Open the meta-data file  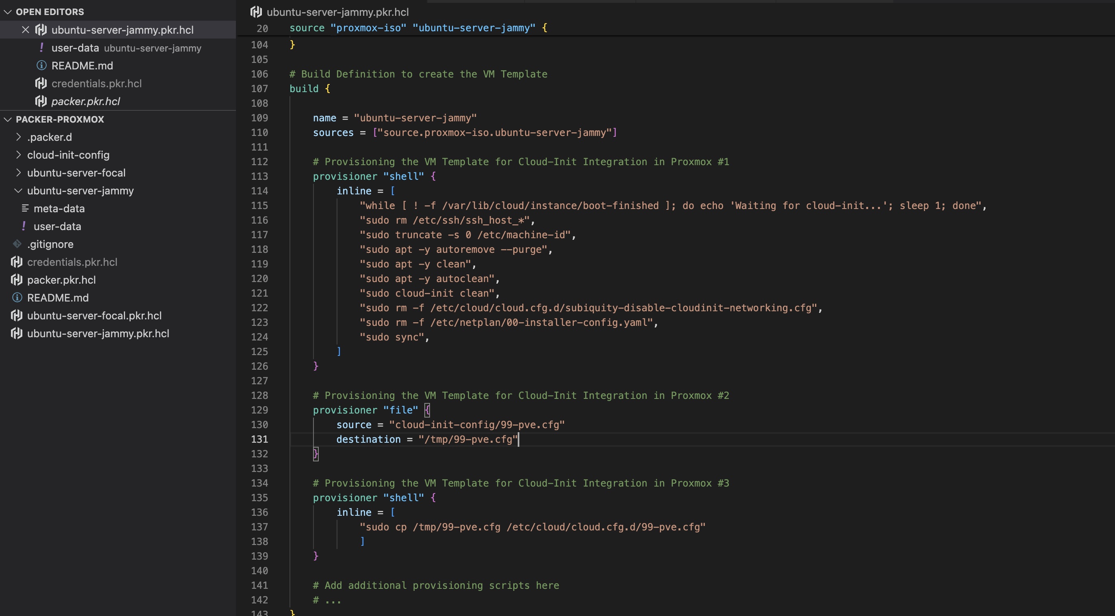(59, 208)
